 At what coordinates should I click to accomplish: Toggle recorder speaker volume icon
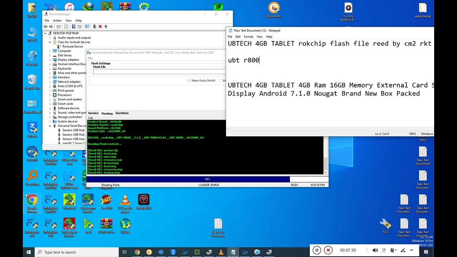click(x=375, y=250)
